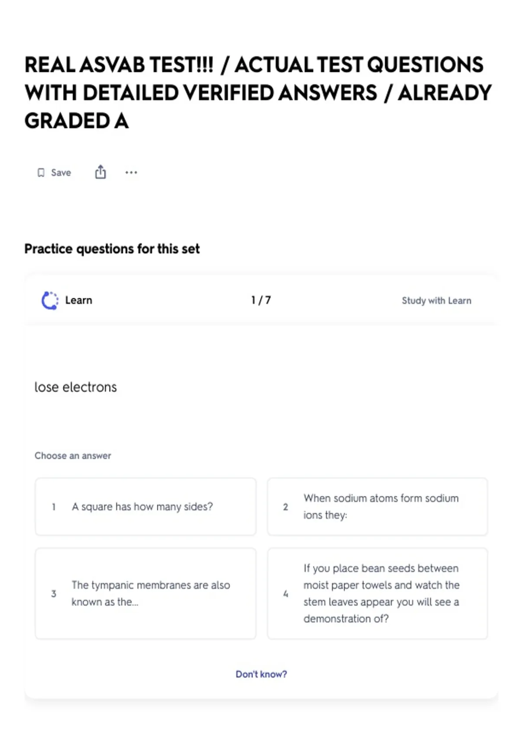Screen dimensions: 522x740
Task: Click the 'Don't know?' link
Action: (x=261, y=674)
